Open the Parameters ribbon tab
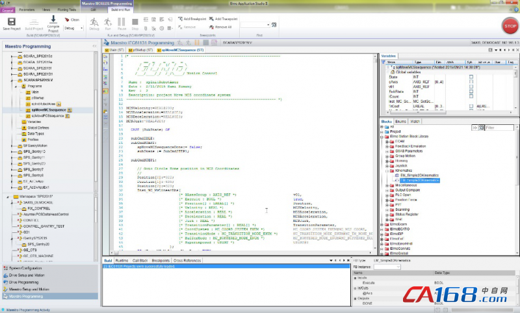 click(27, 10)
